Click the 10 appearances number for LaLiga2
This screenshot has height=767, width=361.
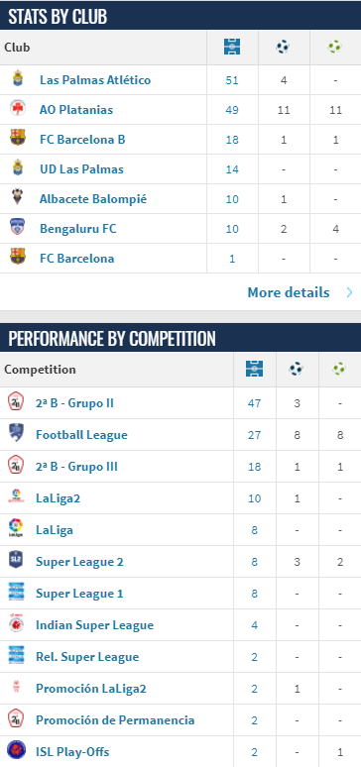click(x=254, y=498)
